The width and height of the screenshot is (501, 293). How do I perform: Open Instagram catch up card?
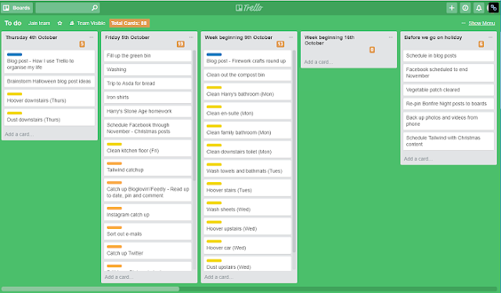[148, 212]
